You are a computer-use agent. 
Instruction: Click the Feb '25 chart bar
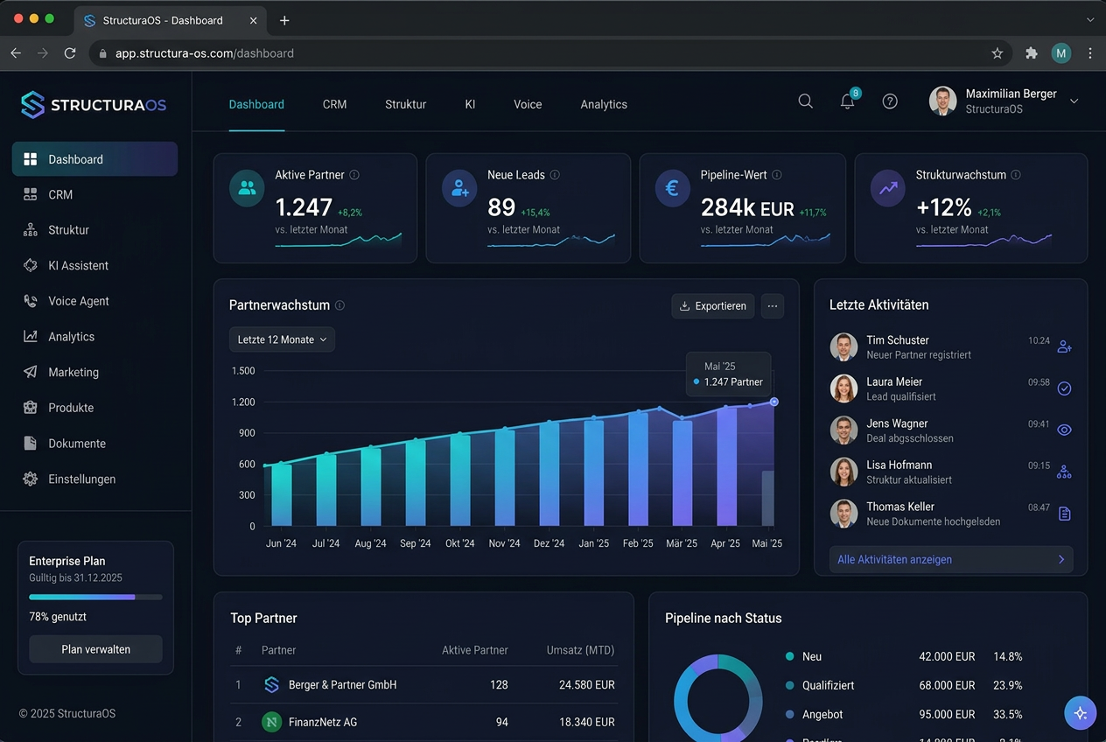click(638, 468)
